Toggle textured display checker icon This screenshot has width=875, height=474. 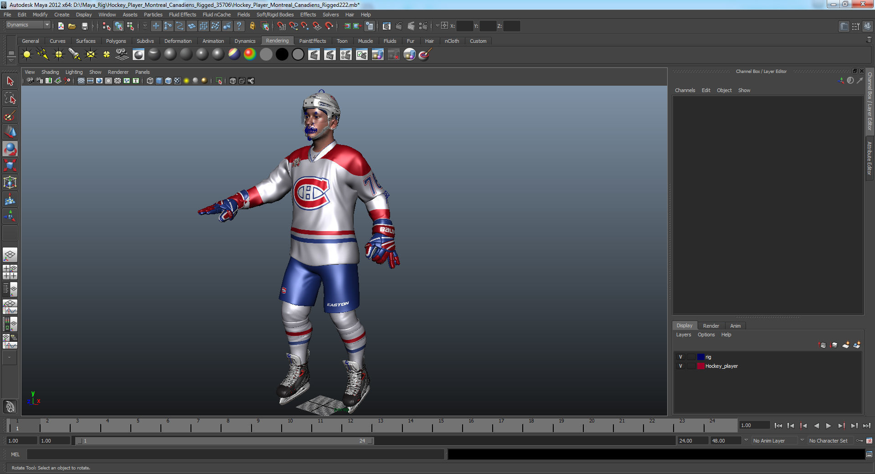pos(177,81)
